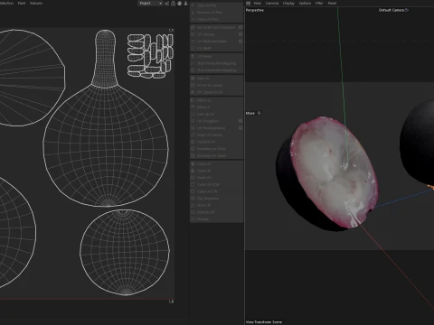Open the Perspective view type label

click(x=255, y=10)
